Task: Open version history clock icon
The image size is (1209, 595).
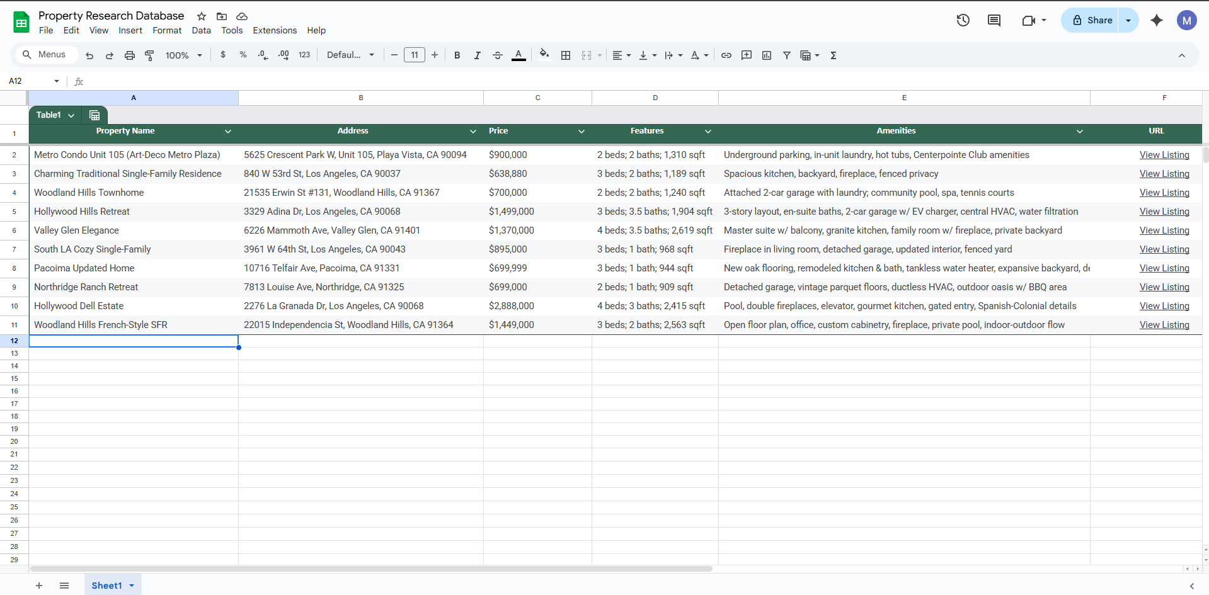Action: [x=963, y=20]
